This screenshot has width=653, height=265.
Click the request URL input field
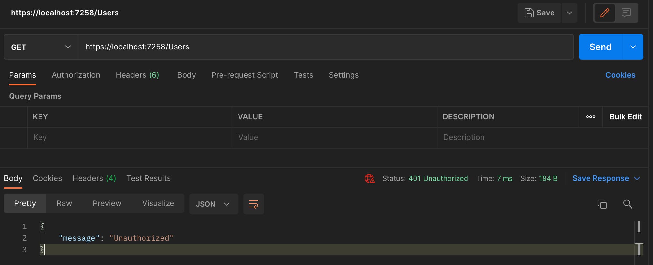coord(326,47)
